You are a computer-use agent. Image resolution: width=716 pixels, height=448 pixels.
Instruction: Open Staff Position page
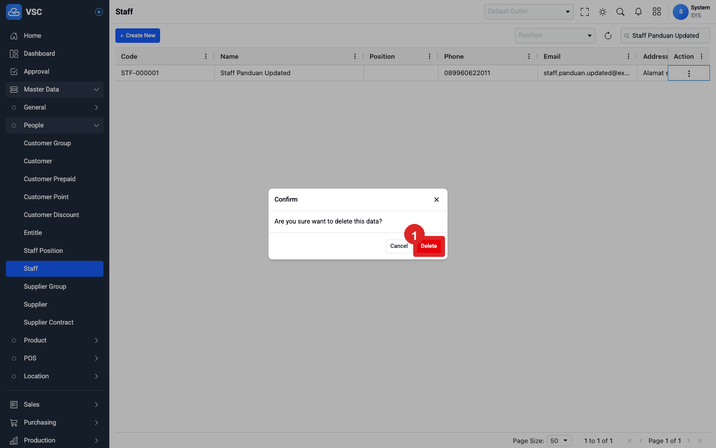click(x=55, y=251)
